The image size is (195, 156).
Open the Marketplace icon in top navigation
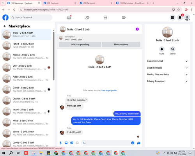tap(105, 18)
